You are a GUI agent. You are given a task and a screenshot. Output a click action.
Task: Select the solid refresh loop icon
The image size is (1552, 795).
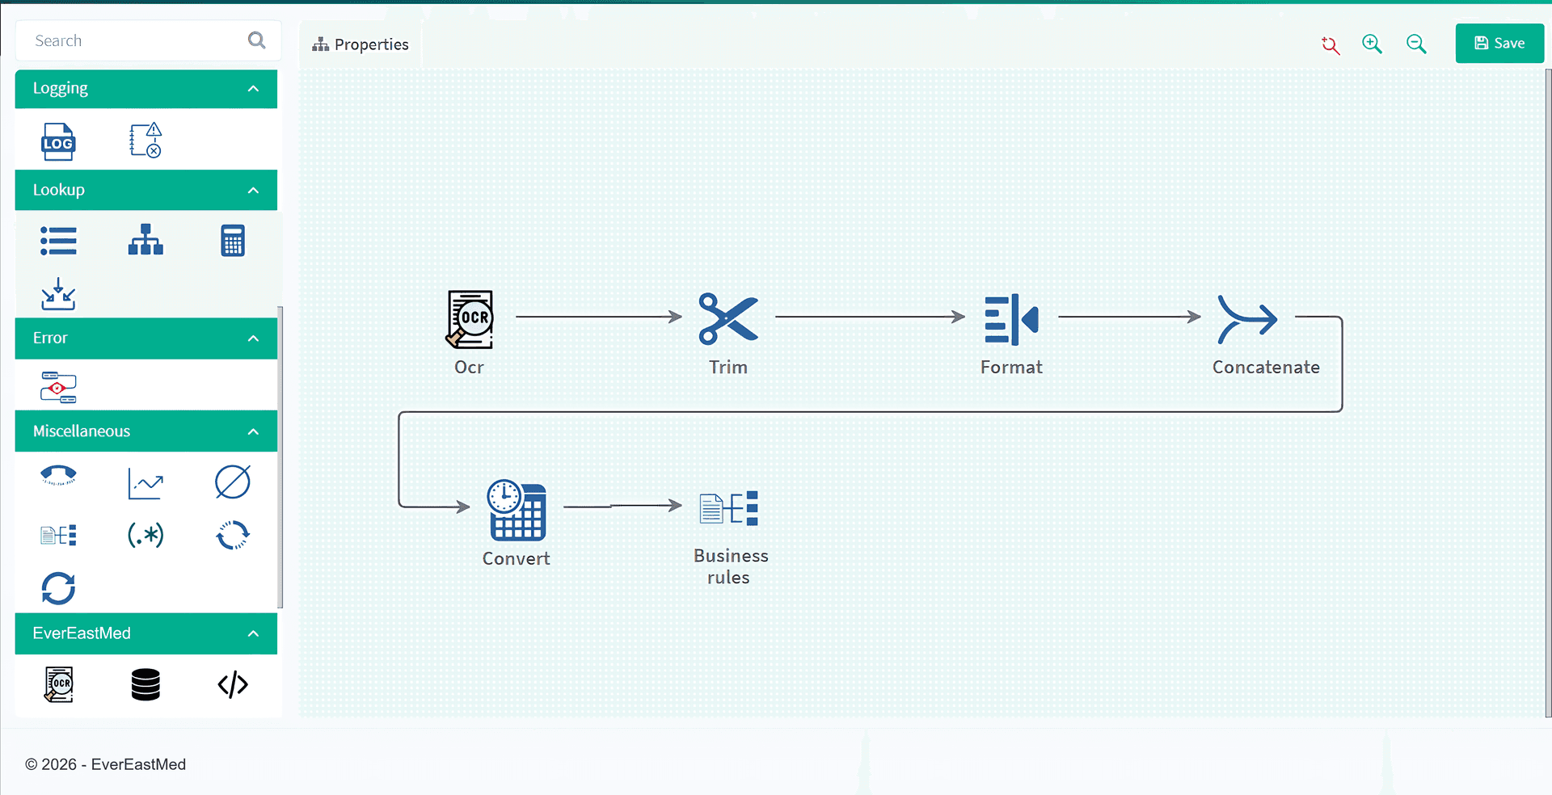pyautogui.click(x=58, y=588)
